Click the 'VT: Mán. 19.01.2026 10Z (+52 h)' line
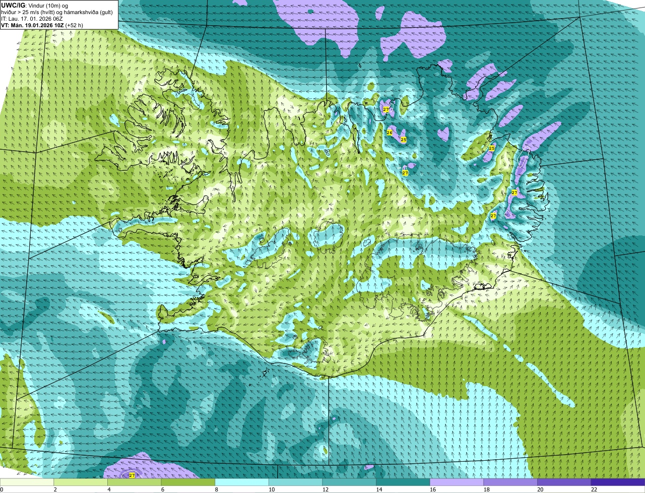This screenshot has width=645, height=493. pos(42,25)
